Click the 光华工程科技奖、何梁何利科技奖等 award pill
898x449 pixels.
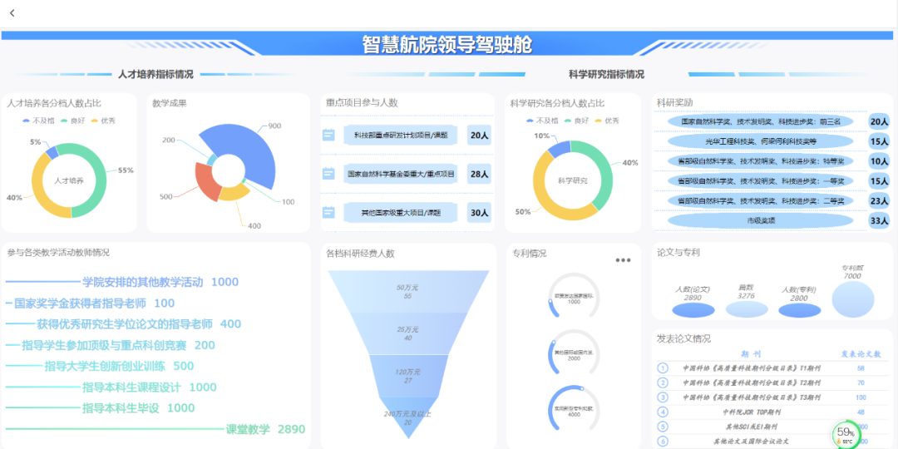click(x=761, y=141)
